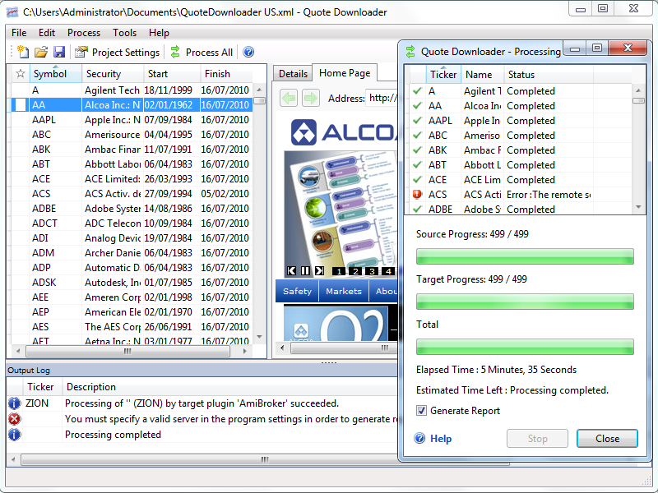Screen dimensions: 658x493
Task: Click the Process All toolbar button
Action: 201,52
